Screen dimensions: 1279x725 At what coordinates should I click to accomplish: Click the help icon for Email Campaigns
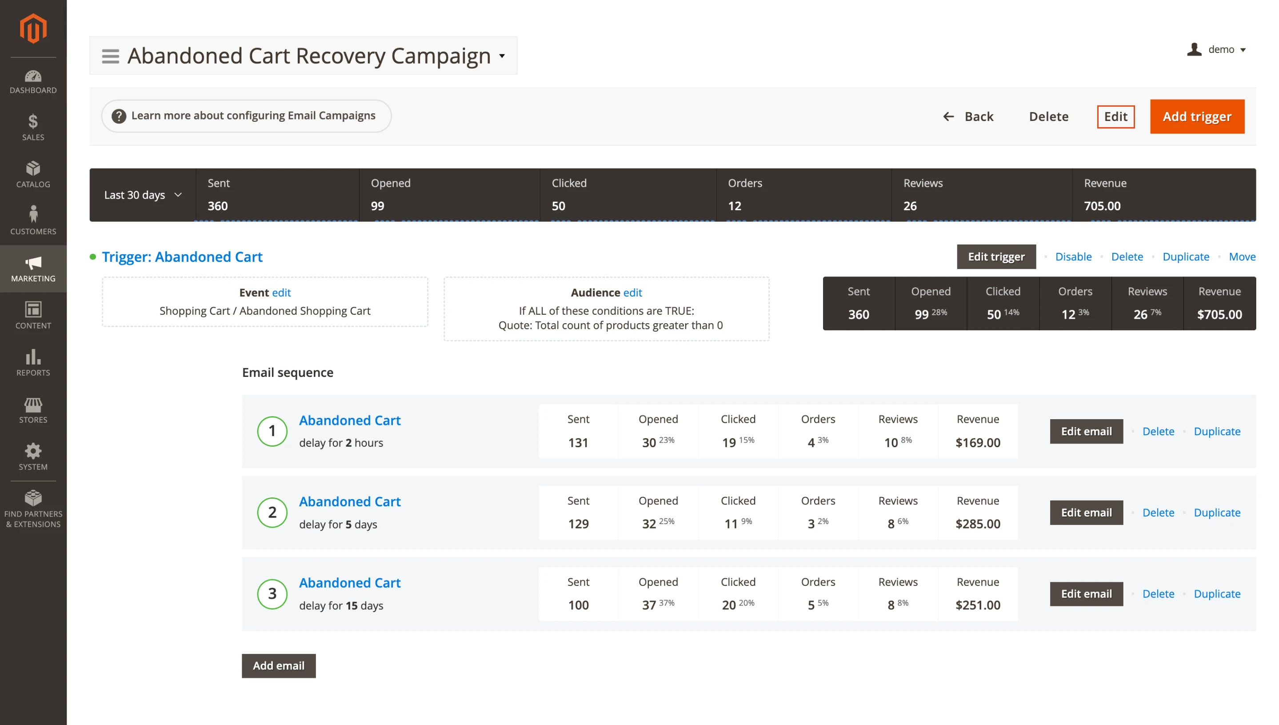(x=120, y=116)
